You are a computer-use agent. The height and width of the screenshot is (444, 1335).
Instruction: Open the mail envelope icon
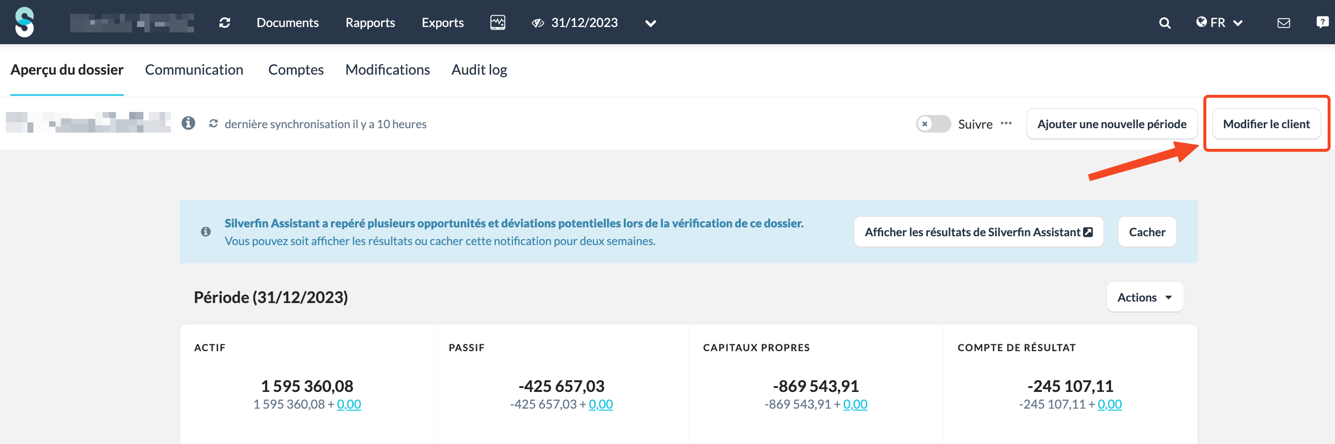coord(1284,23)
